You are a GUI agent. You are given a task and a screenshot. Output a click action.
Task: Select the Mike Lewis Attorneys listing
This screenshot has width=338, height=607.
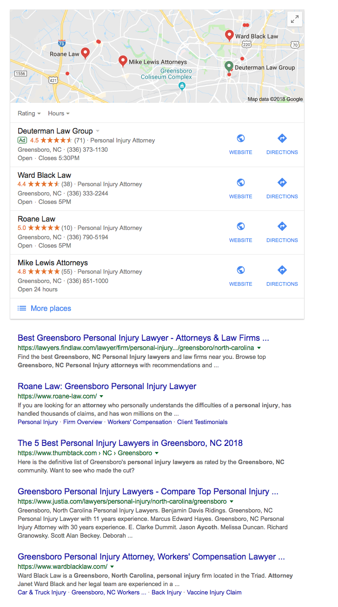[157, 276]
